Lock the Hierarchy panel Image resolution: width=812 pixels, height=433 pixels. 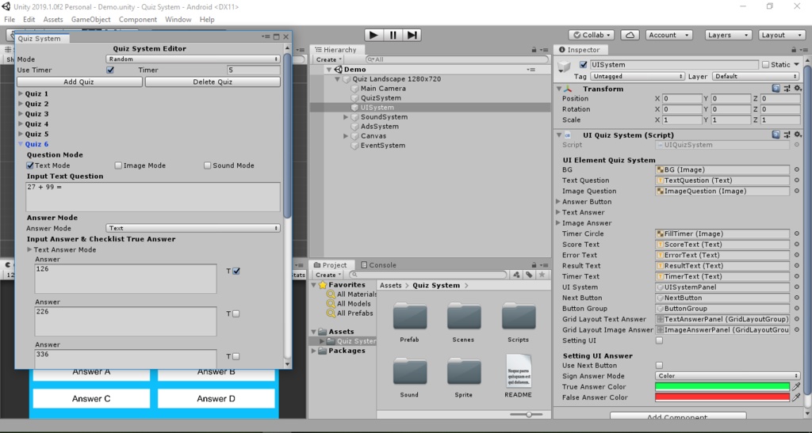[x=534, y=50]
